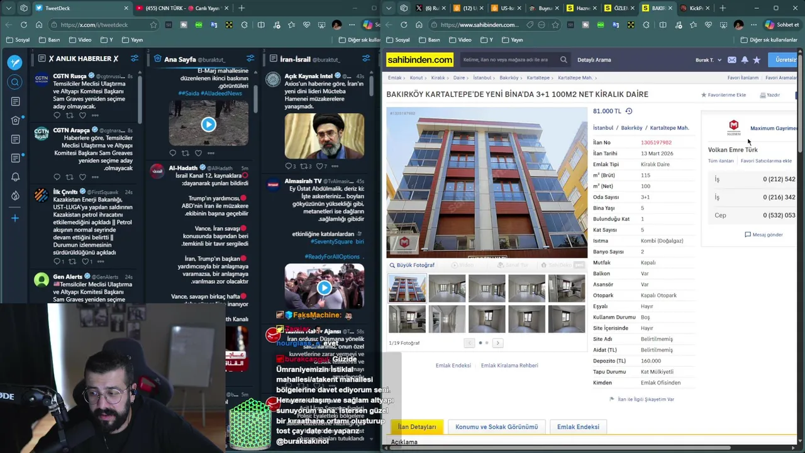This screenshot has height=453, width=805.
Task: Click the Bakırköy breadcrumb link
Action: (x=509, y=78)
